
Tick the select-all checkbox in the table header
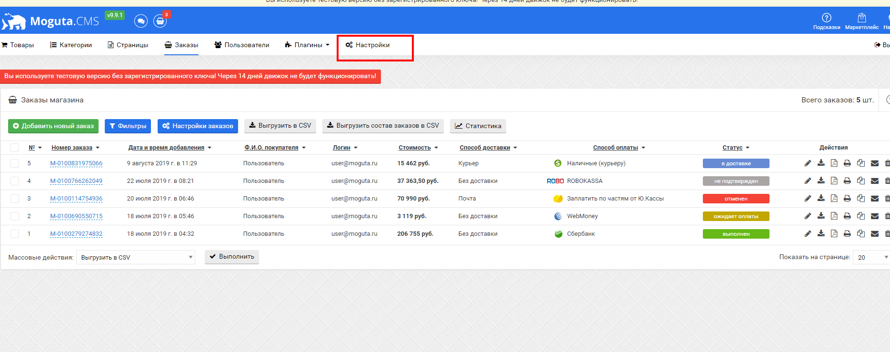coord(15,148)
